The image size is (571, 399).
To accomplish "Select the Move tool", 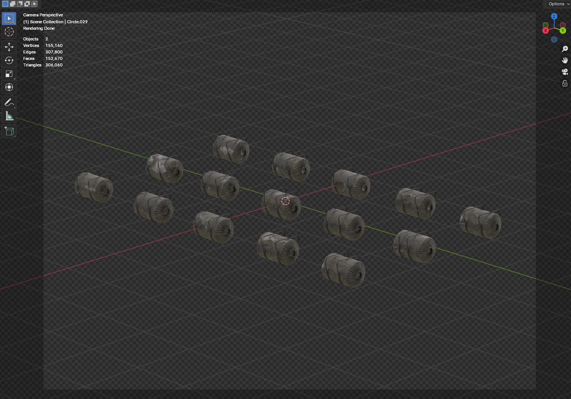I will [x=9, y=47].
